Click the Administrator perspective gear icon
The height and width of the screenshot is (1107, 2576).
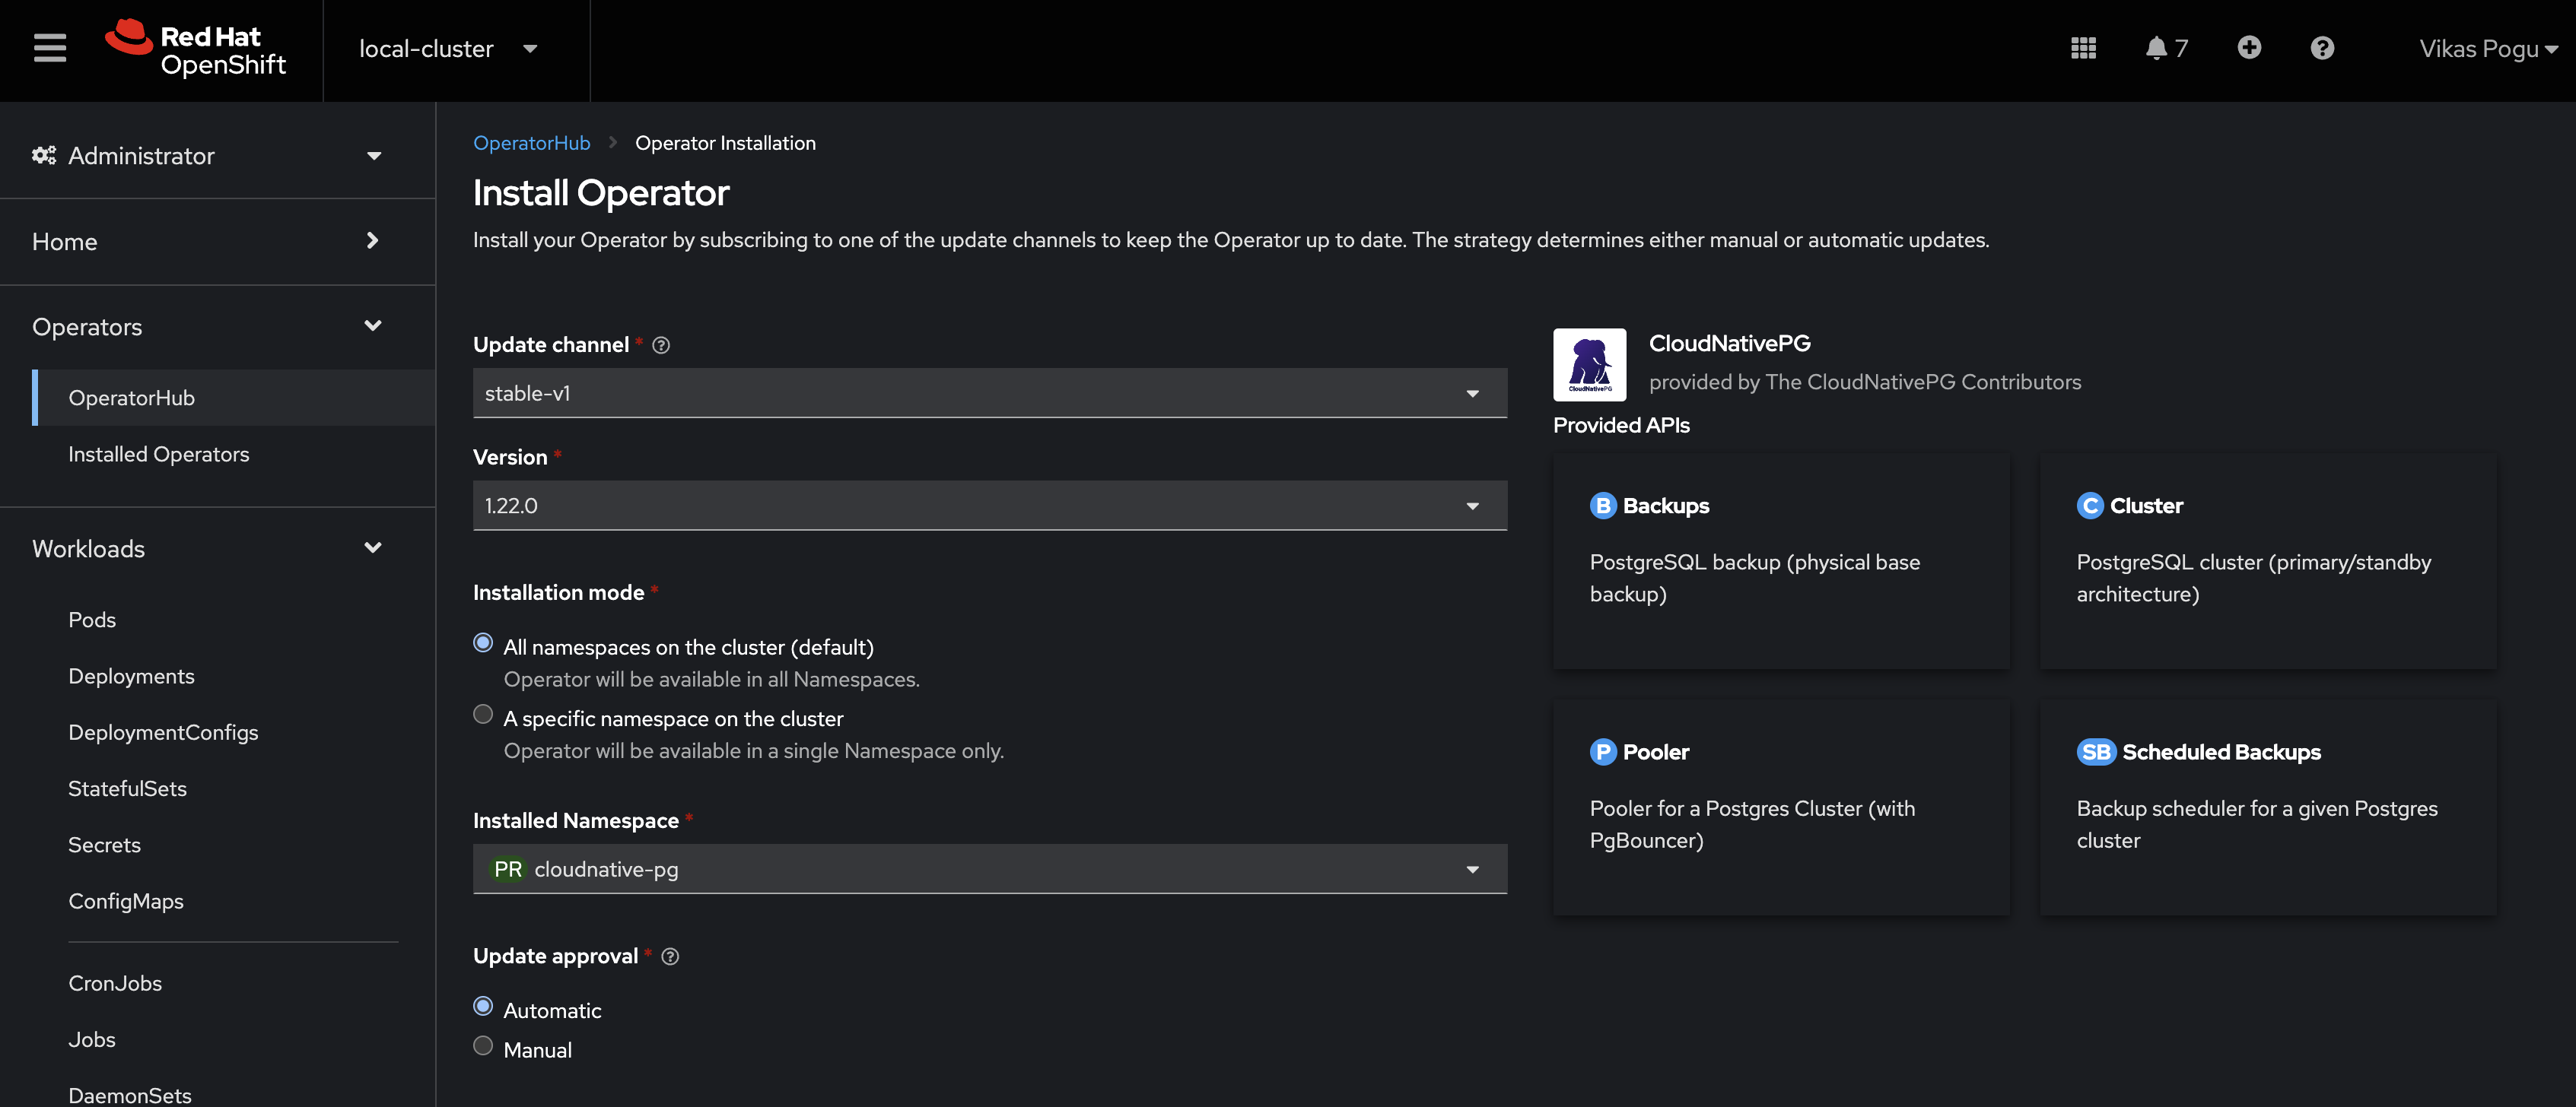(x=44, y=155)
